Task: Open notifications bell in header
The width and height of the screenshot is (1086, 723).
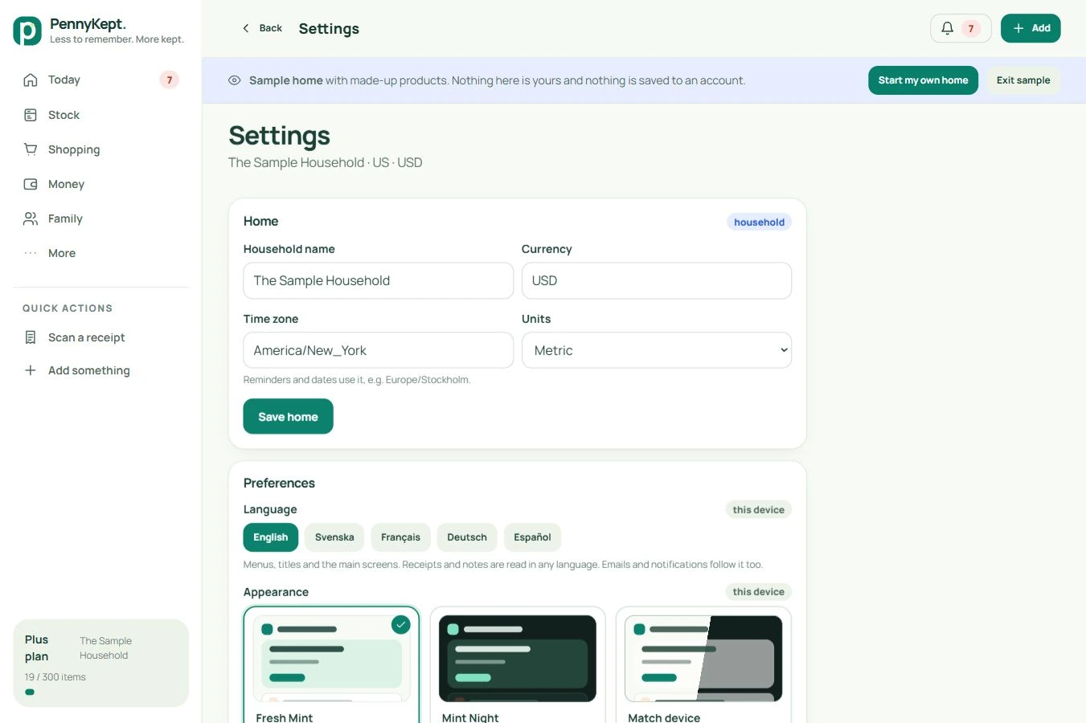Action: click(x=948, y=28)
